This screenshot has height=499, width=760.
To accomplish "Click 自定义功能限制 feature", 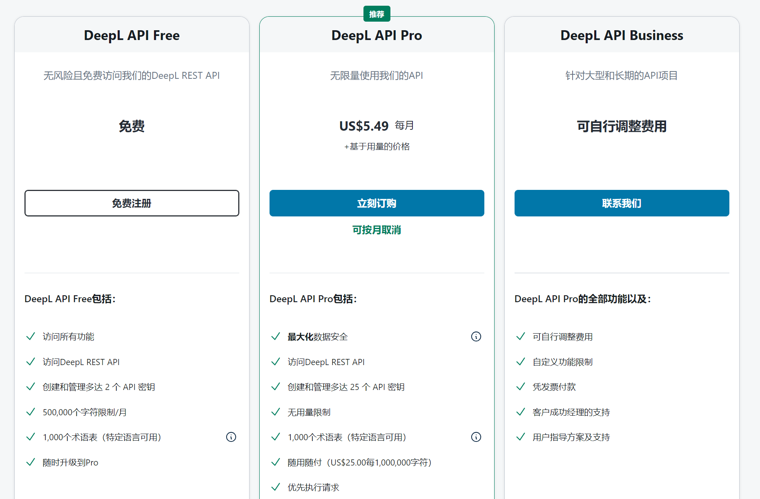I will coord(563,362).
